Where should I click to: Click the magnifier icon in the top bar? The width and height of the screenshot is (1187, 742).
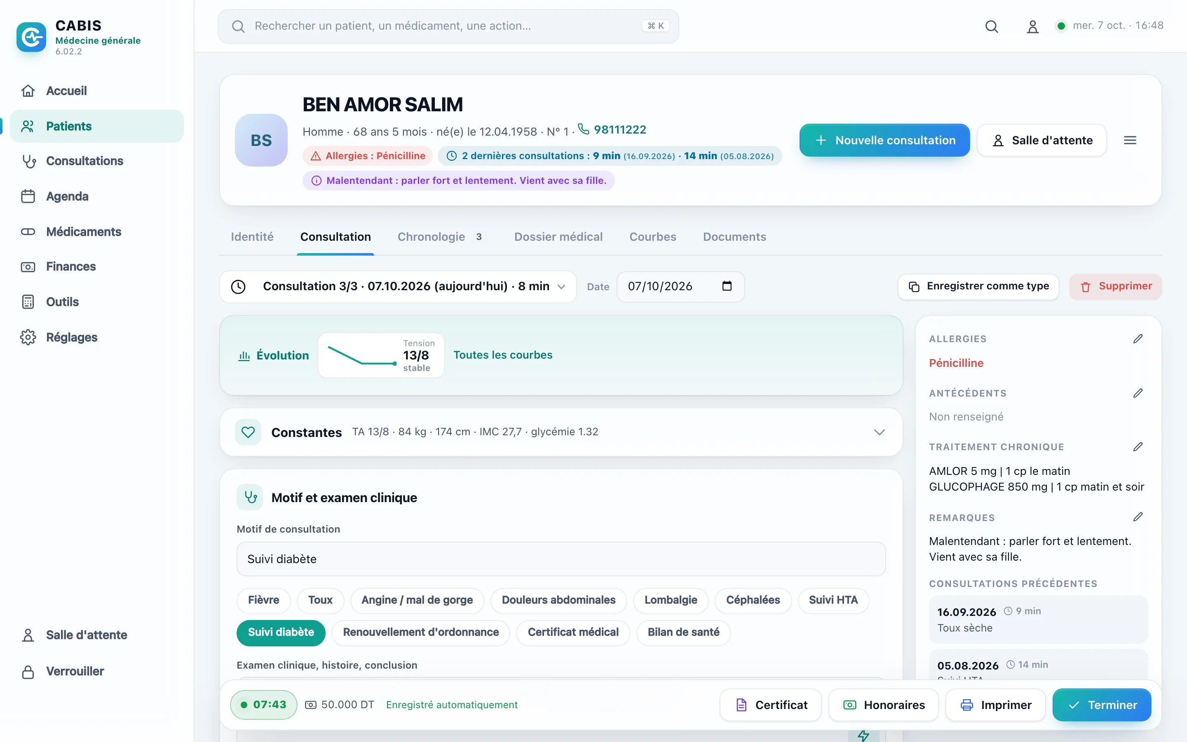click(991, 26)
